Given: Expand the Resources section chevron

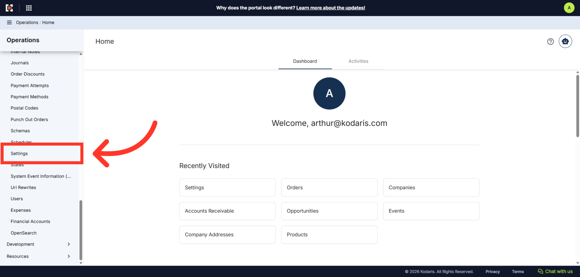Looking at the screenshot, I should pos(69,256).
